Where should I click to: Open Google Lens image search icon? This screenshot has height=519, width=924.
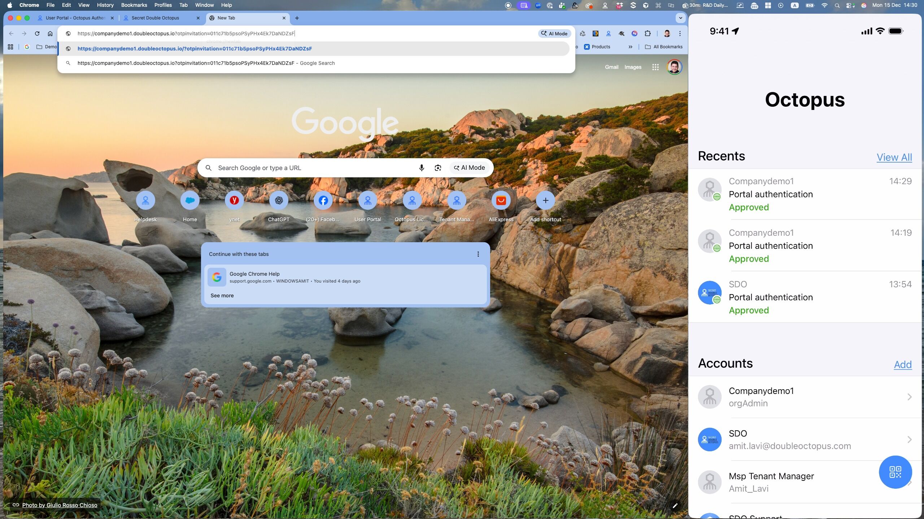click(438, 168)
